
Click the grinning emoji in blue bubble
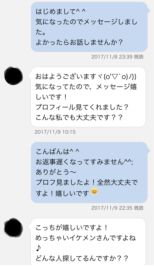(x=94, y=191)
